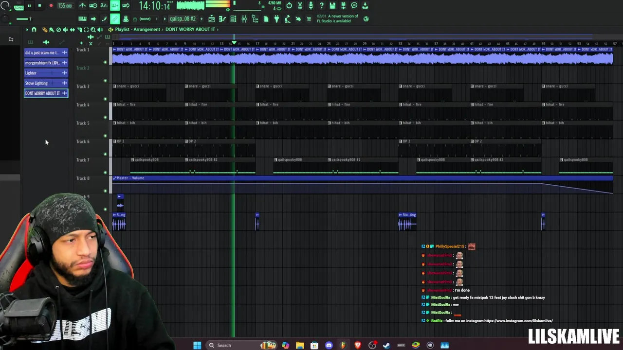
Task: Open the content library cart icon
Action: tap(309, 19)
